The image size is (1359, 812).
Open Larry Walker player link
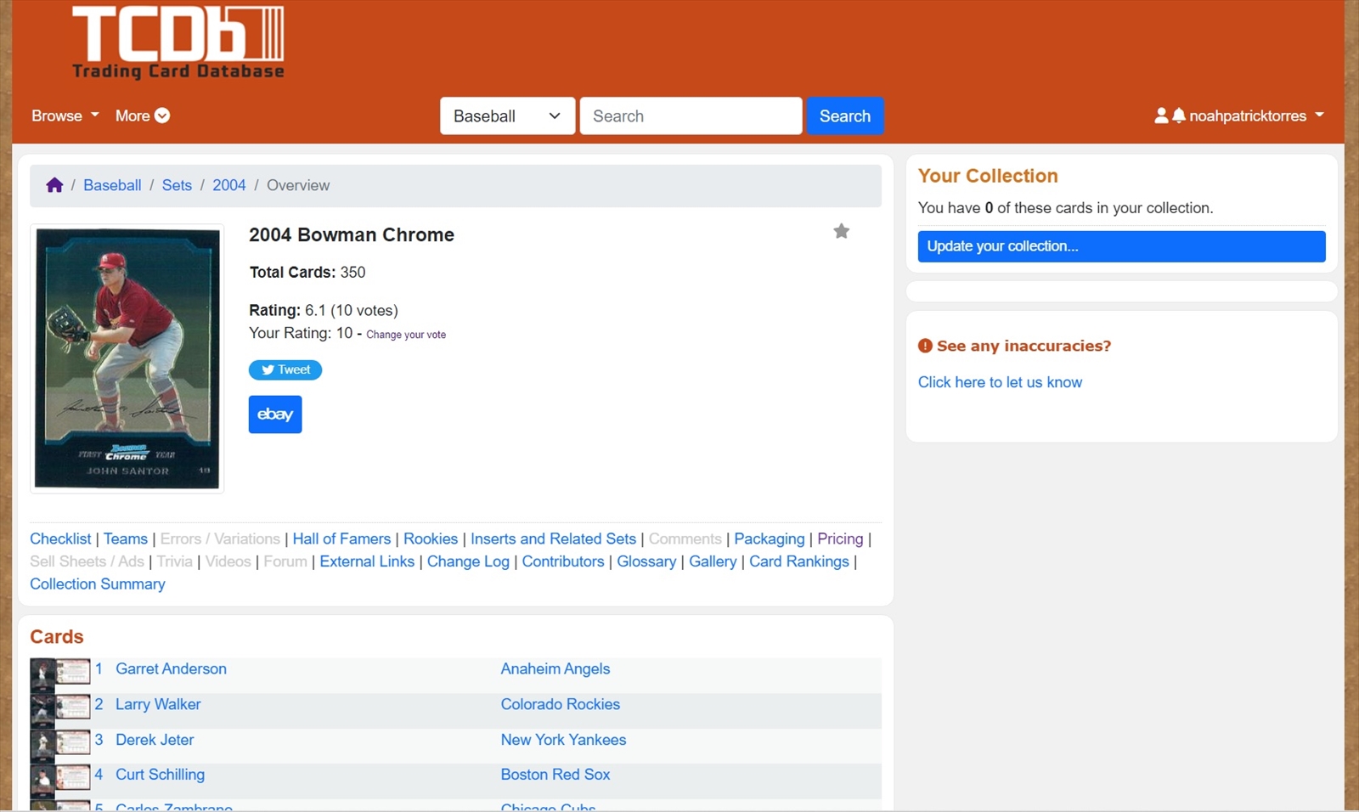[x=158, y=704]
